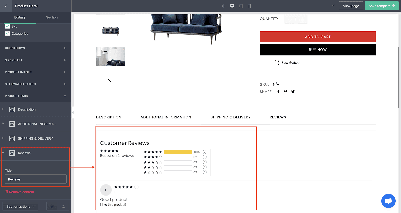Viewport: 401px width, 213px height.
Task: Switch to the Section tab
Action: [52, 17]
